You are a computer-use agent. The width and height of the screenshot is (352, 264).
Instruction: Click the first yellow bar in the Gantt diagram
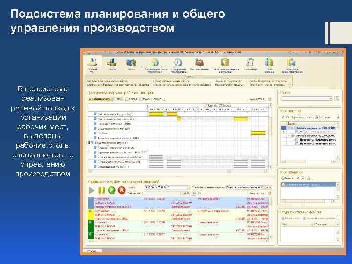(x=156, y=114)
